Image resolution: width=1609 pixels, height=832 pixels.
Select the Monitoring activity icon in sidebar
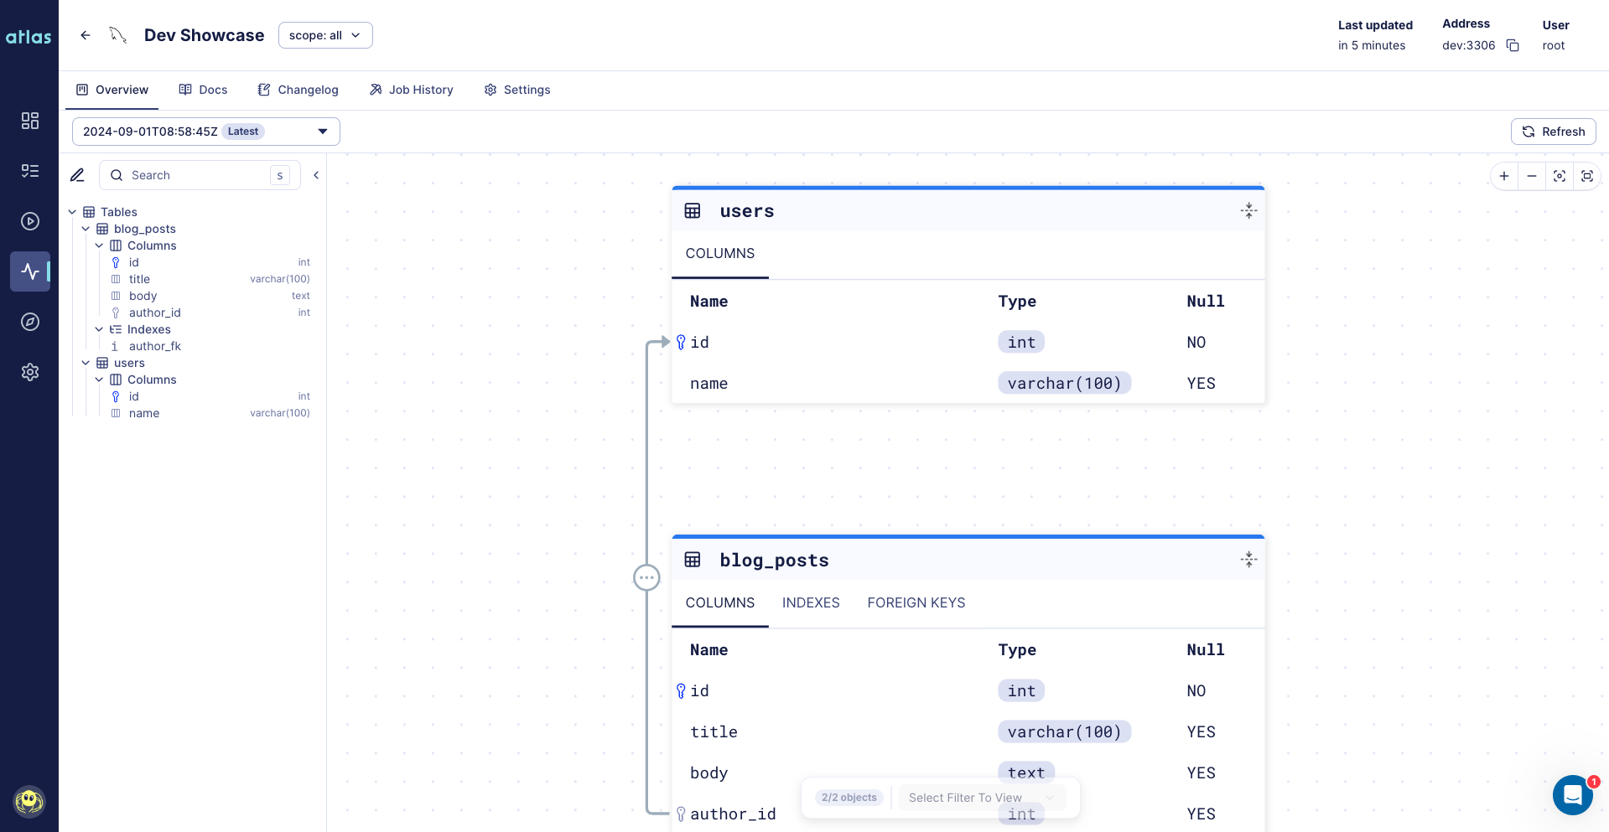[x=30, y=271]
